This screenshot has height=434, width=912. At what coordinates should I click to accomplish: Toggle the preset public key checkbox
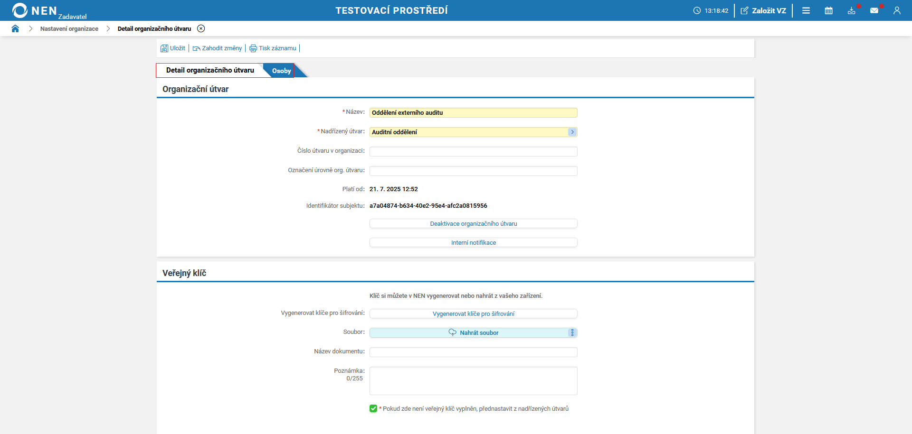click(x=373, y=409)
